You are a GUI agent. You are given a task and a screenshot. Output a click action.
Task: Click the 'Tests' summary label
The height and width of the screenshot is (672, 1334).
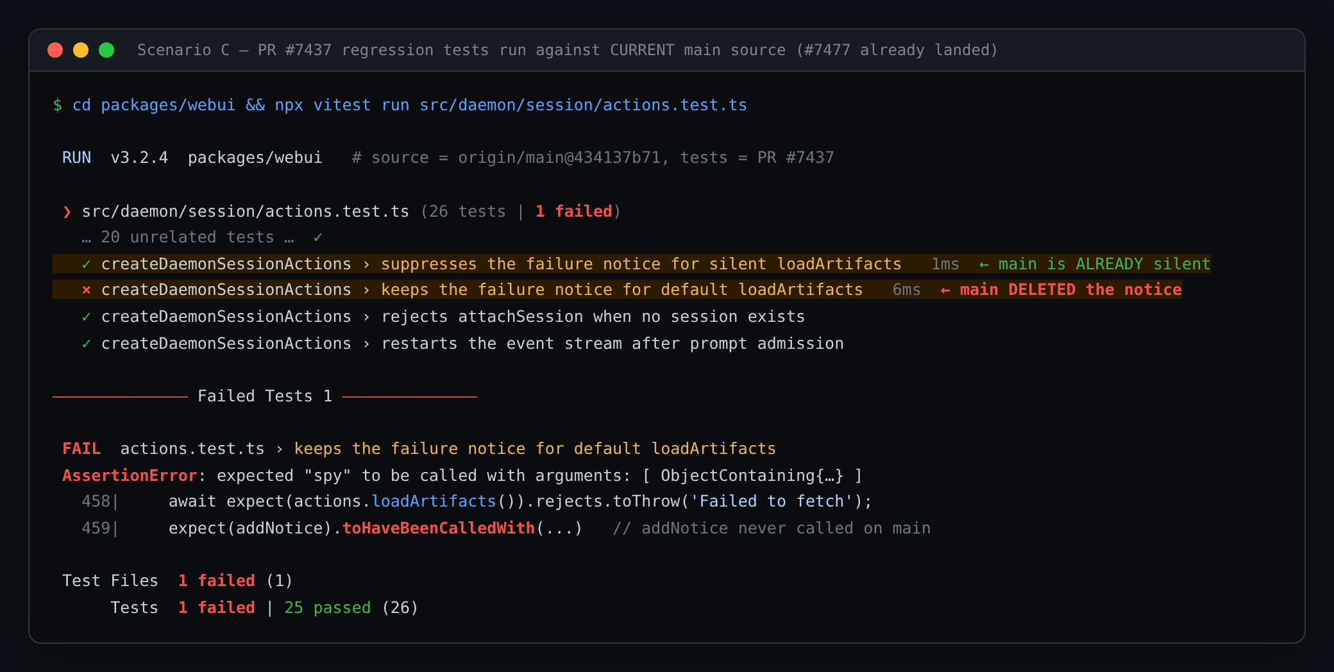(135, 608)
